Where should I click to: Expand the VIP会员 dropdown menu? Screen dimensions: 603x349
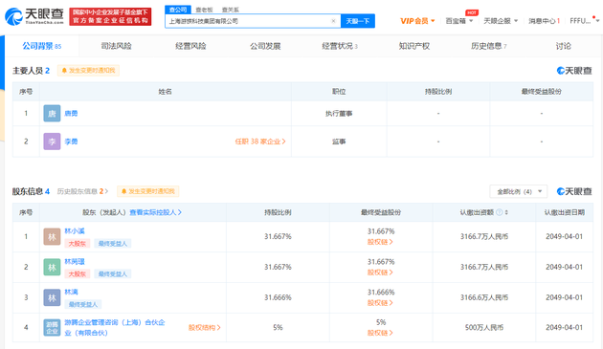[417, 21]
